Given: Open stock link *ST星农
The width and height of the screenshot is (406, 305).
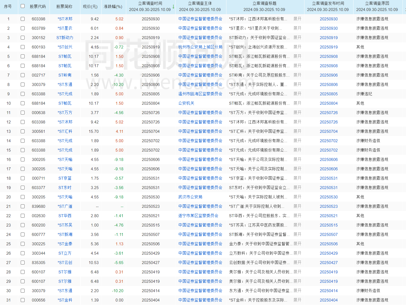Looking at the screenshot, I should pos(65,28).
